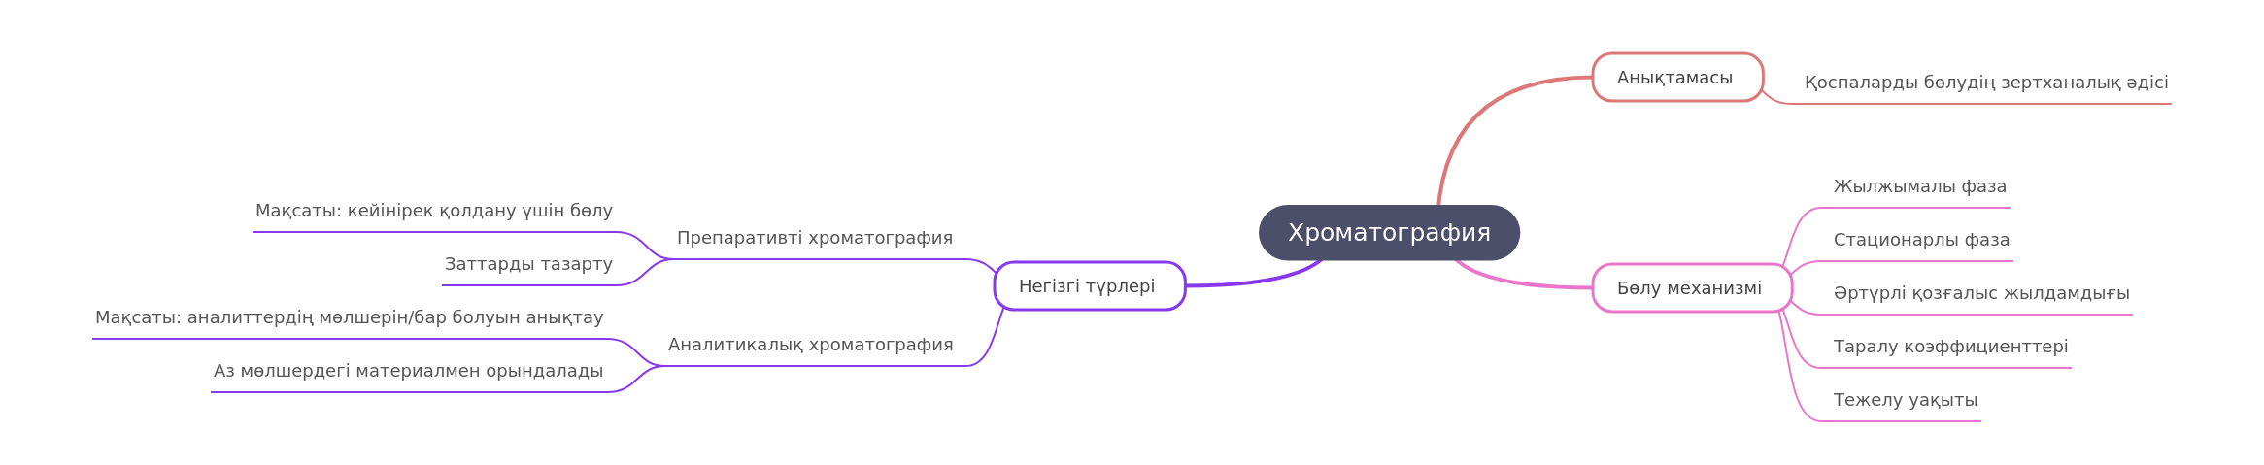
Task: Click the Тежелу уақыты leaf
Action: [x=1906, y=400]
